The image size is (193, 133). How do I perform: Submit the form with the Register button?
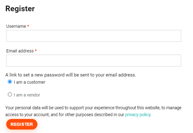pos(22,124)
